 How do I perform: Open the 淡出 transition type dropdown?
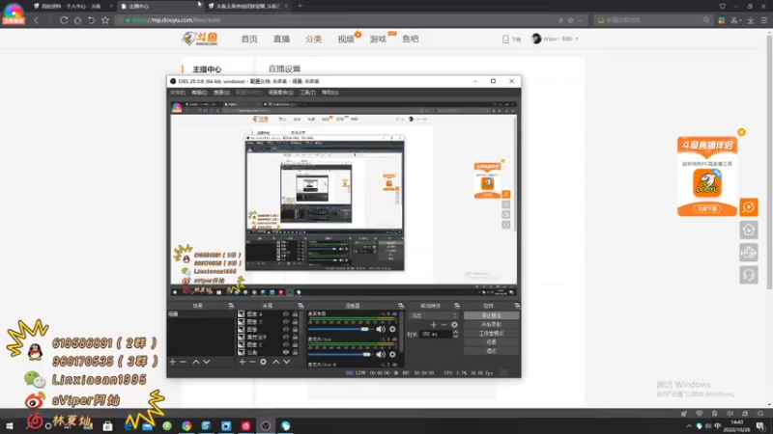click(433, 315)
